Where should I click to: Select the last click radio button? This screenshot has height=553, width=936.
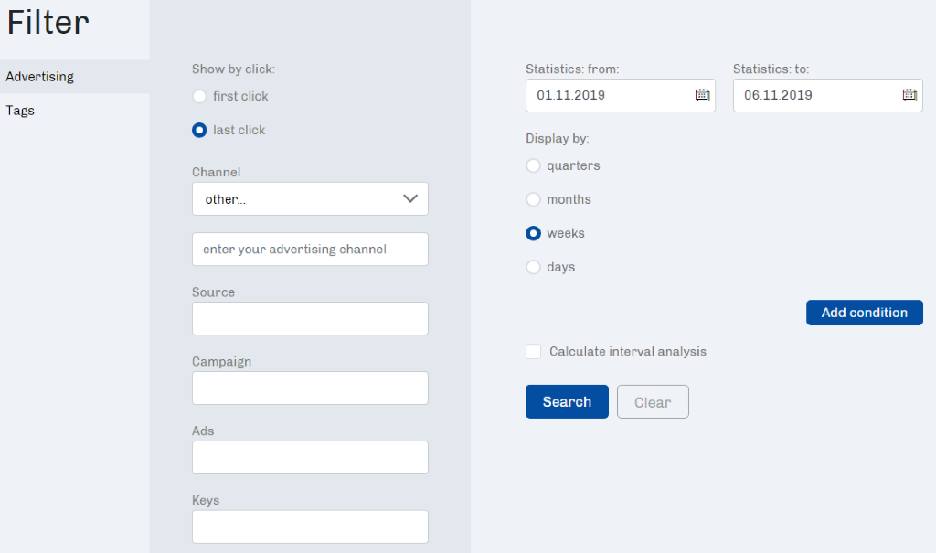199,130
